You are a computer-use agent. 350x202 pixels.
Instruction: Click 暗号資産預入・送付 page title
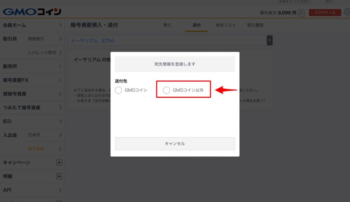tap(94, 25)
